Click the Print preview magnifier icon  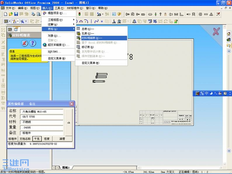[39, 14]
